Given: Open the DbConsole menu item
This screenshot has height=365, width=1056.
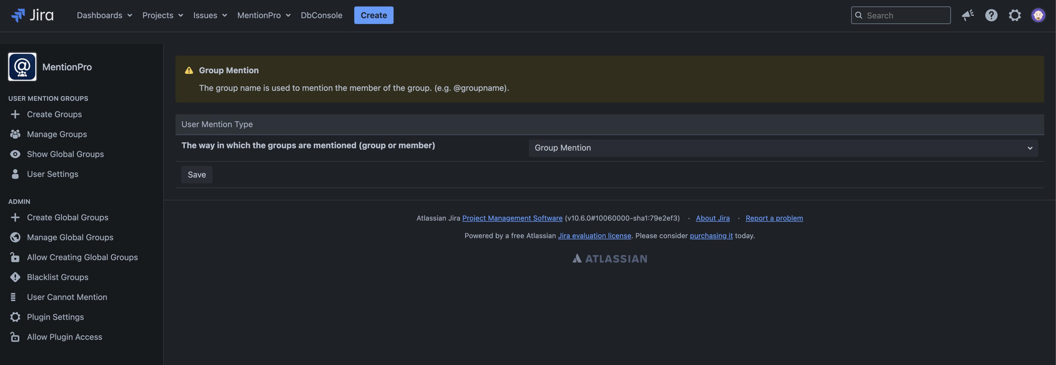Looking at the screenshot, I should (x=321, y=15).
